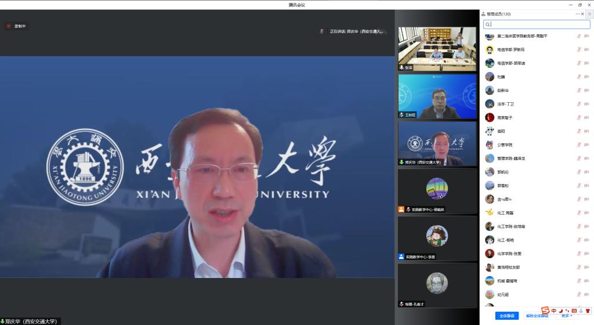Click the member search input field
The height and width of the screenshot is (325, 594).
tap(537, 24)
